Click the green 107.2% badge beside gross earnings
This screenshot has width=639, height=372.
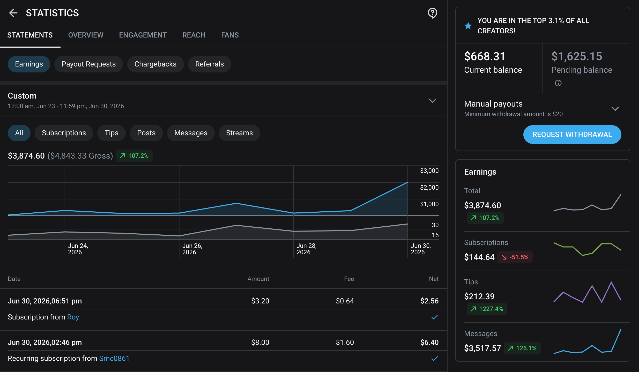[x=134, y=156]
